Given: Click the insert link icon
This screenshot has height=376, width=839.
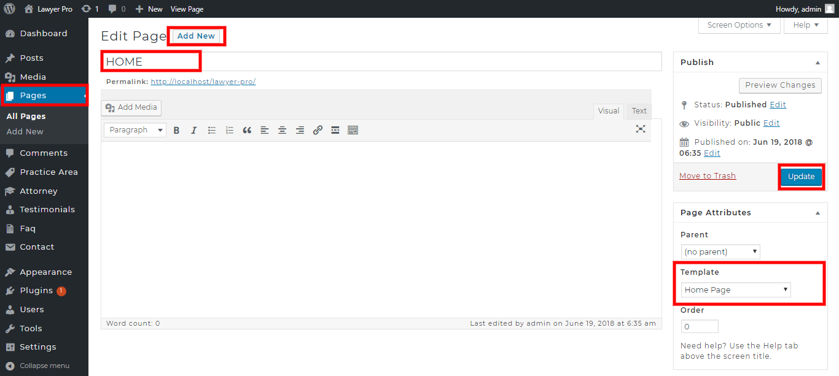Looking at the screenshot, I should (x=318, y=130).
